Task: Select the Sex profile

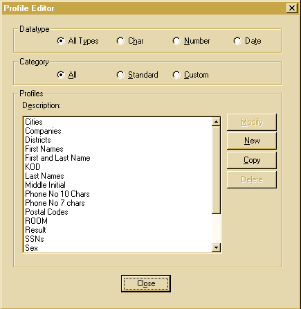Action: 118,248
